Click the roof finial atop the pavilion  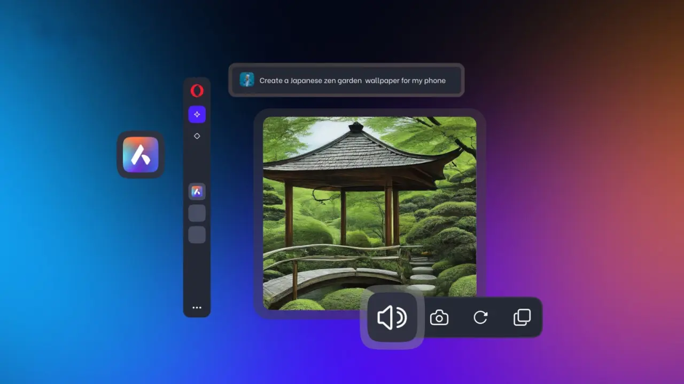point(356,127)
